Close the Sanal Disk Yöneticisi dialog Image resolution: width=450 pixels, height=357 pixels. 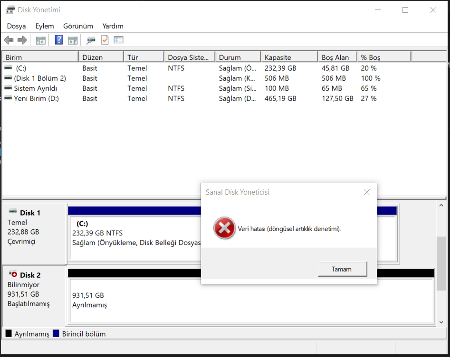click(x=366, y=192)
